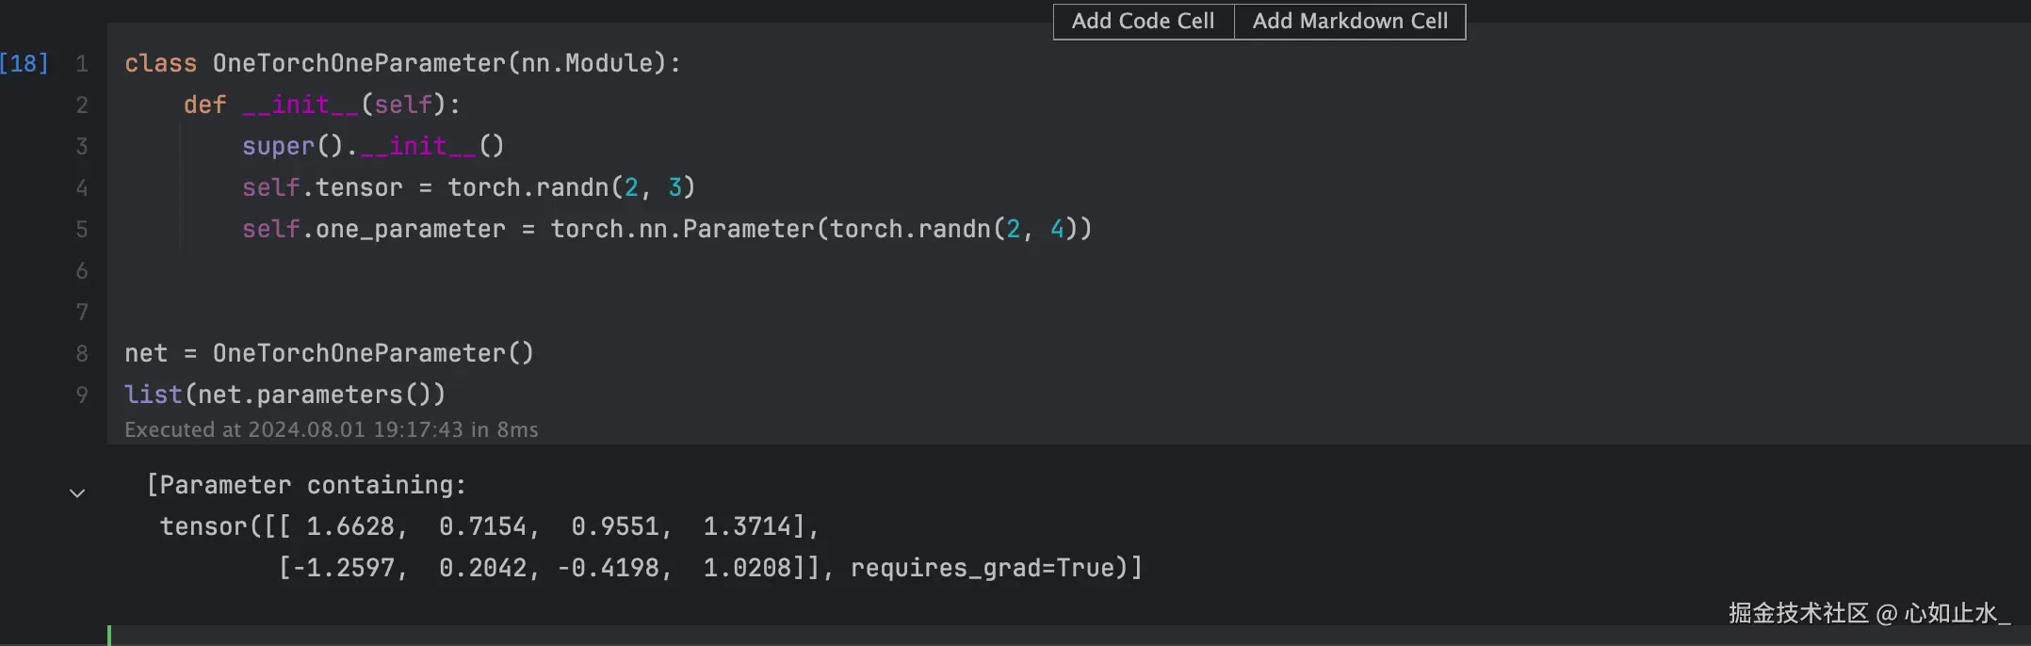
Task: Place cursor in the def __init__ line
Action: point(320,105)
